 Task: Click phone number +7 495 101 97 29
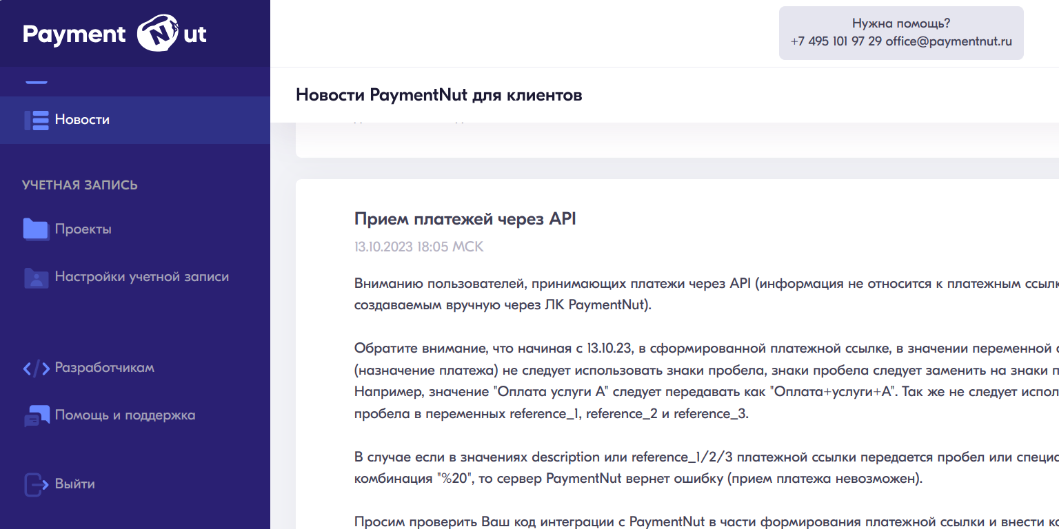(x=836, y=41)
